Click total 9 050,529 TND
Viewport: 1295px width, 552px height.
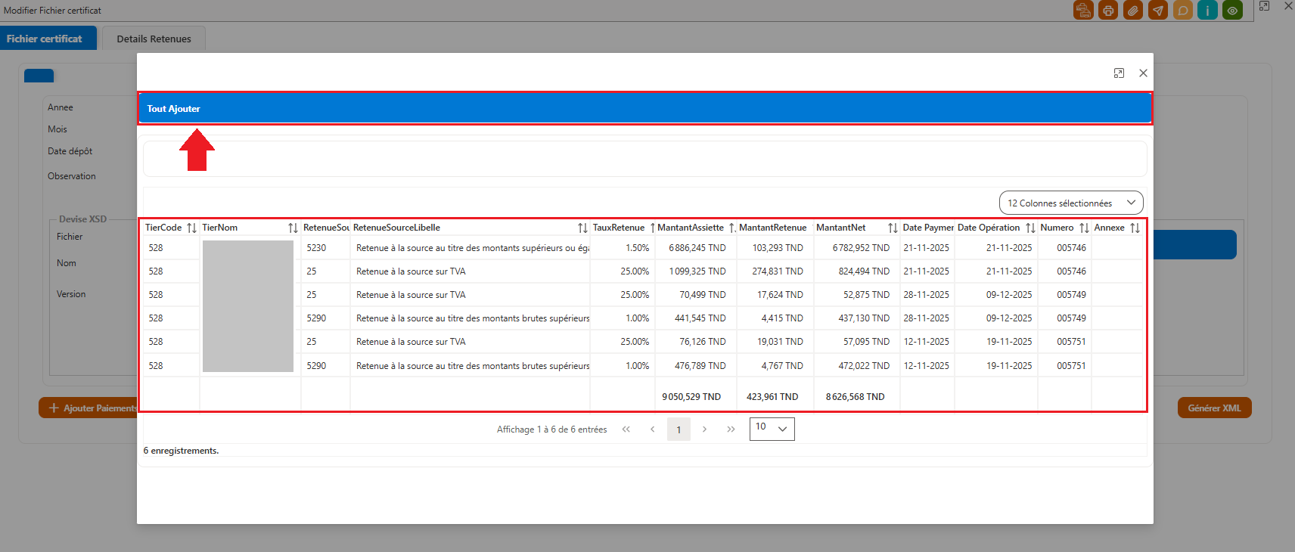691,397
